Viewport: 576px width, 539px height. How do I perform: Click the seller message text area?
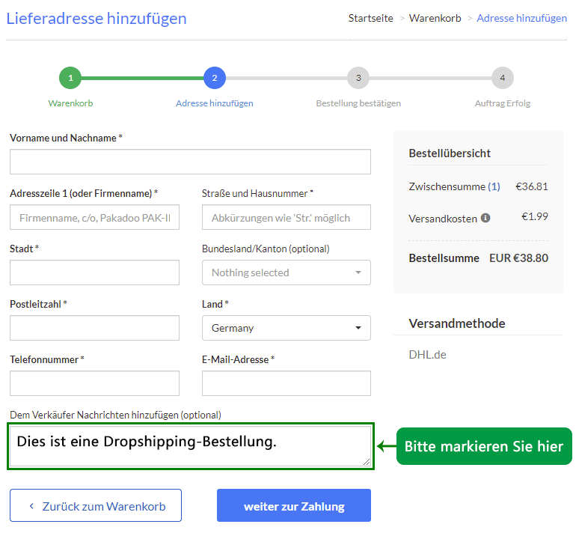[x=190, y=447]
